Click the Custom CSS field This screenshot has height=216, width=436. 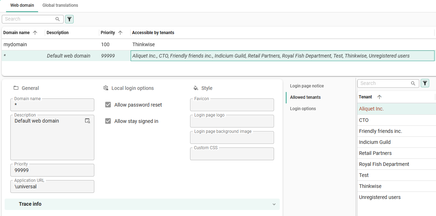[232, 155]
